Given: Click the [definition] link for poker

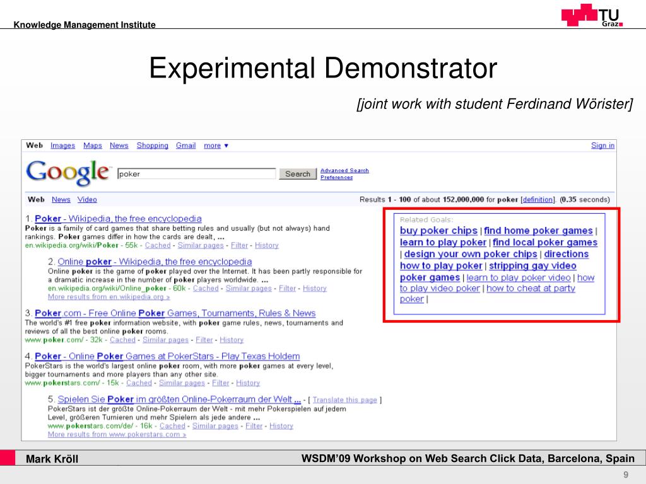Looking at the screenshot, I should (x=538, y=200).
